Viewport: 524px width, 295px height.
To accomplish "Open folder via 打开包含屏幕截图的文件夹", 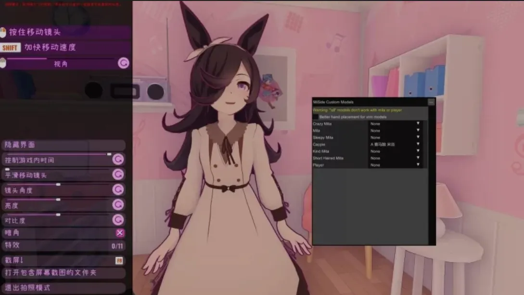I will [63, 272].
